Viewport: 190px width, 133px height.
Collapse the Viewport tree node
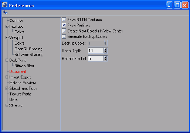[7, 38]
